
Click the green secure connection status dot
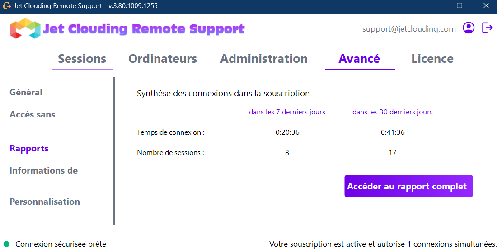[x=6, y=244]
